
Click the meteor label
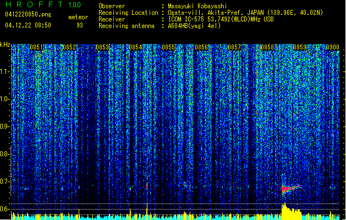pos(78,17)
